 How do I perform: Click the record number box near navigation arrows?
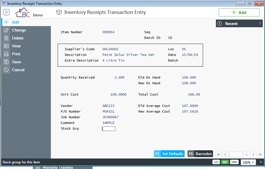(236, 155)
